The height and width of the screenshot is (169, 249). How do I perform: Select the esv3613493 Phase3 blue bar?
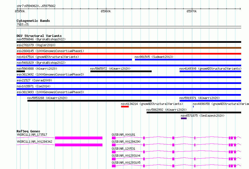(x=129, y=95)
